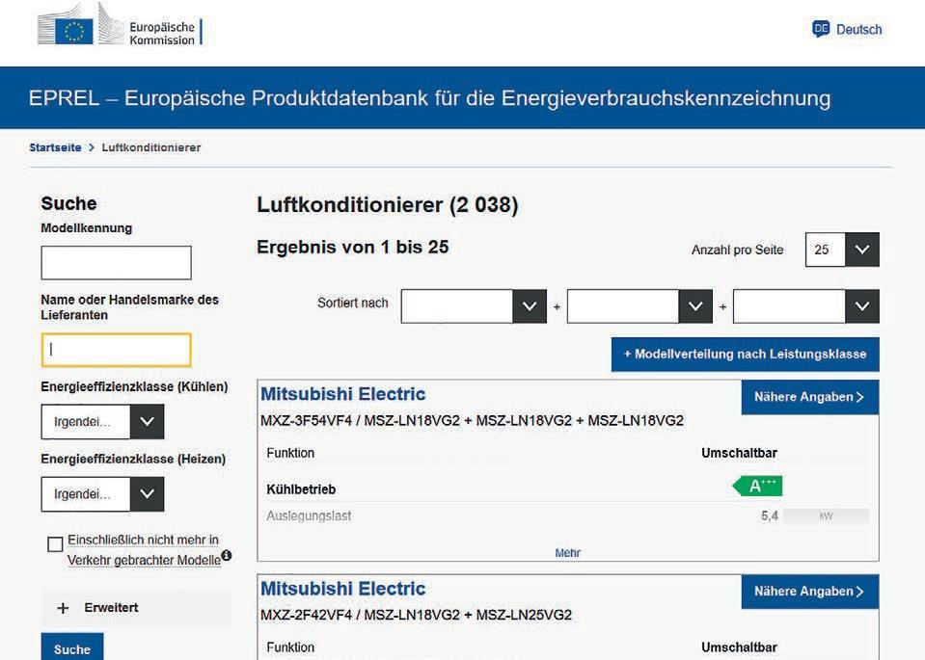Click model text MXZ-3F54VF4 / MSZ-LN18VG2
Image resolution: width=925 pixels, height=660 pixels.
click(x=472, y=420)
